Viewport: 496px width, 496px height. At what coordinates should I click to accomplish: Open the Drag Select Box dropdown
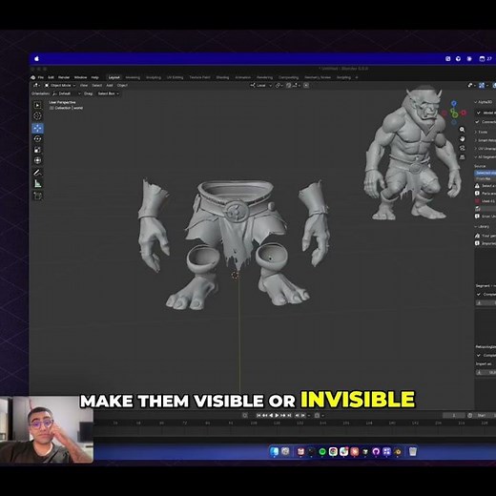click(x=108, y=93)
